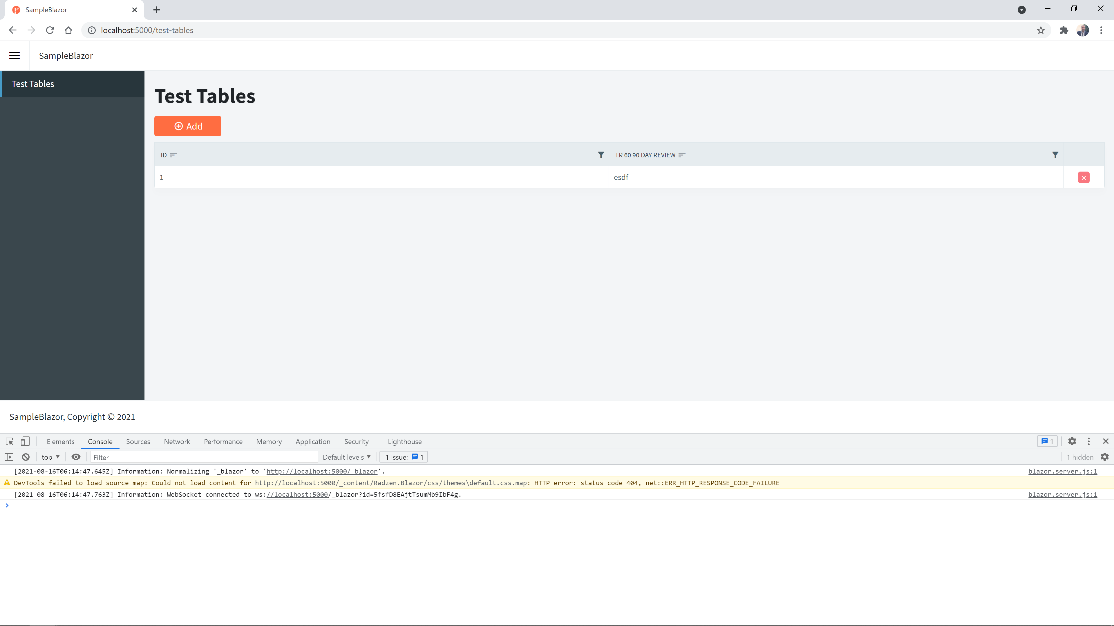Viewport: 1114px width, 626px height.
Task: Clear the console with the clear icon
Action: [25, 457]
